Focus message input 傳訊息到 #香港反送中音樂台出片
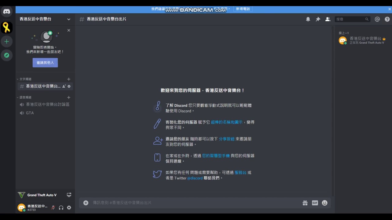This screenshot has height=220, width=392. [x=196, y=203]
